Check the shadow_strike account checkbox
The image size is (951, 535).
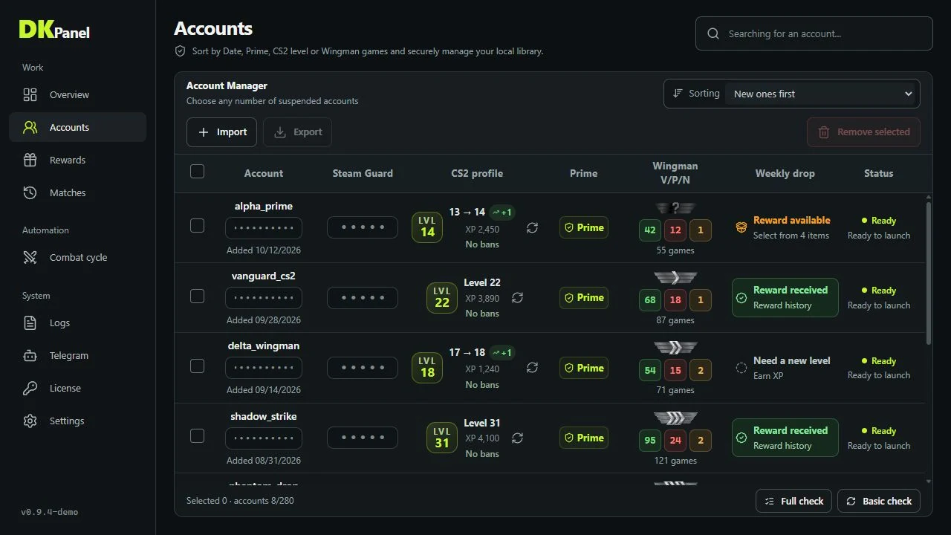(197, 435)
